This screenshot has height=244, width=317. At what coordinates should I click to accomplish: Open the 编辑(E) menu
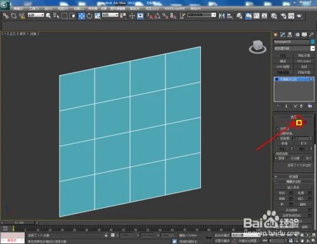click(x=18, y=8)
